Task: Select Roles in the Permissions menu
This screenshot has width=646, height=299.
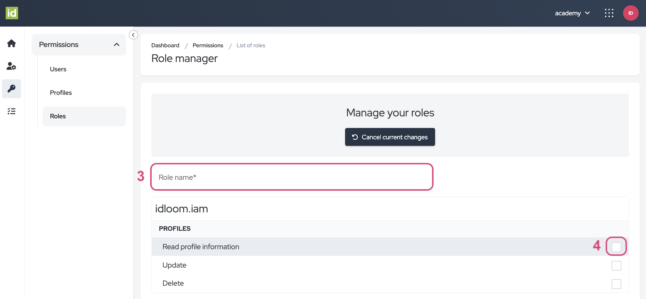Action: (x=57, y=116)
